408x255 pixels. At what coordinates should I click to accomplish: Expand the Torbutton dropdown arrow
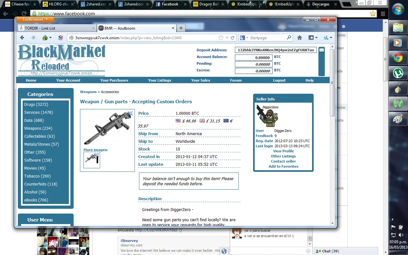point(50,38)
